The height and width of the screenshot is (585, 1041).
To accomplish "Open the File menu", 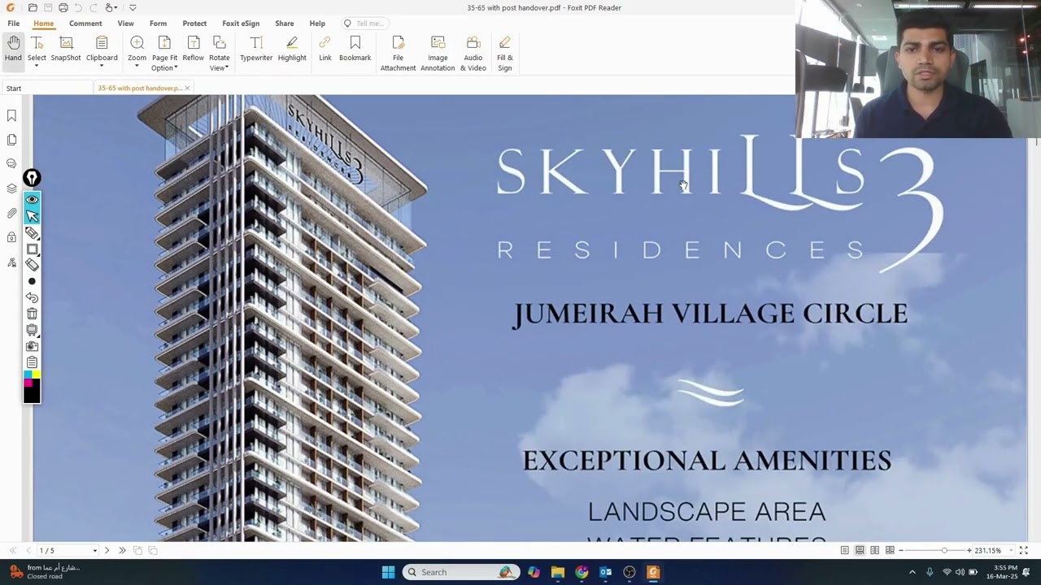I will tap(14, 24).
